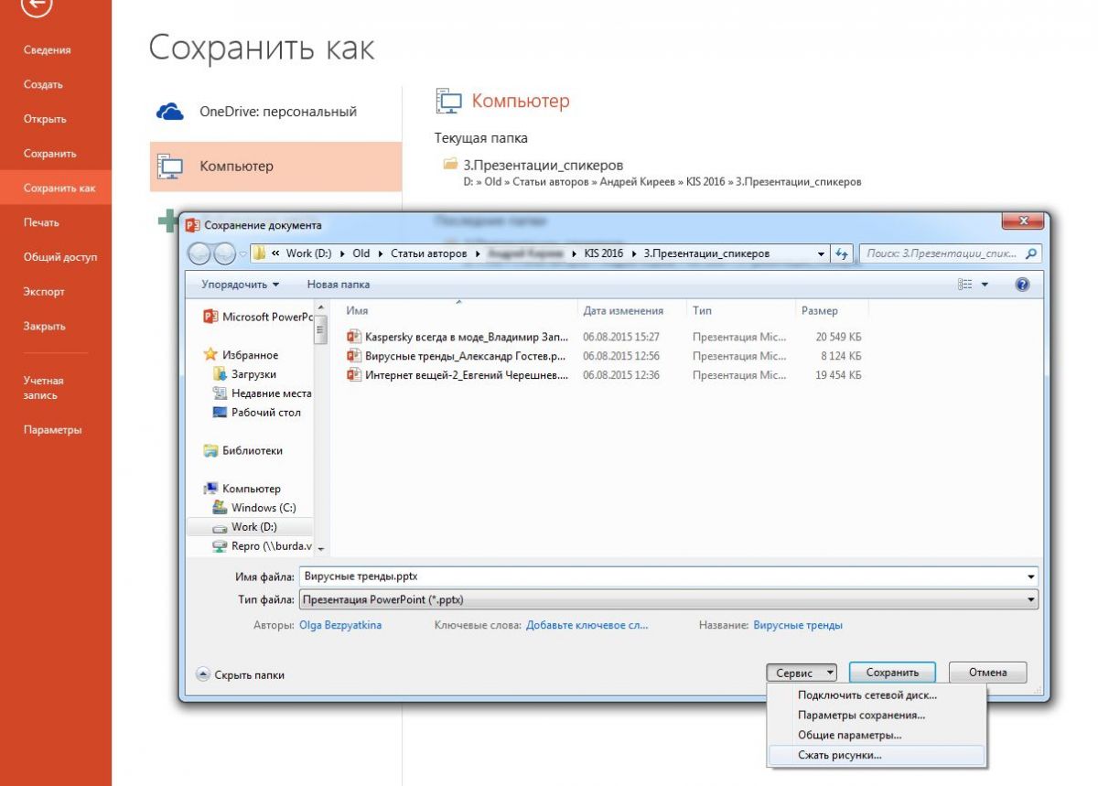1098x786 pixels.
Task: Click the Work (D:) drive icon
Action: tap(220, 527)
